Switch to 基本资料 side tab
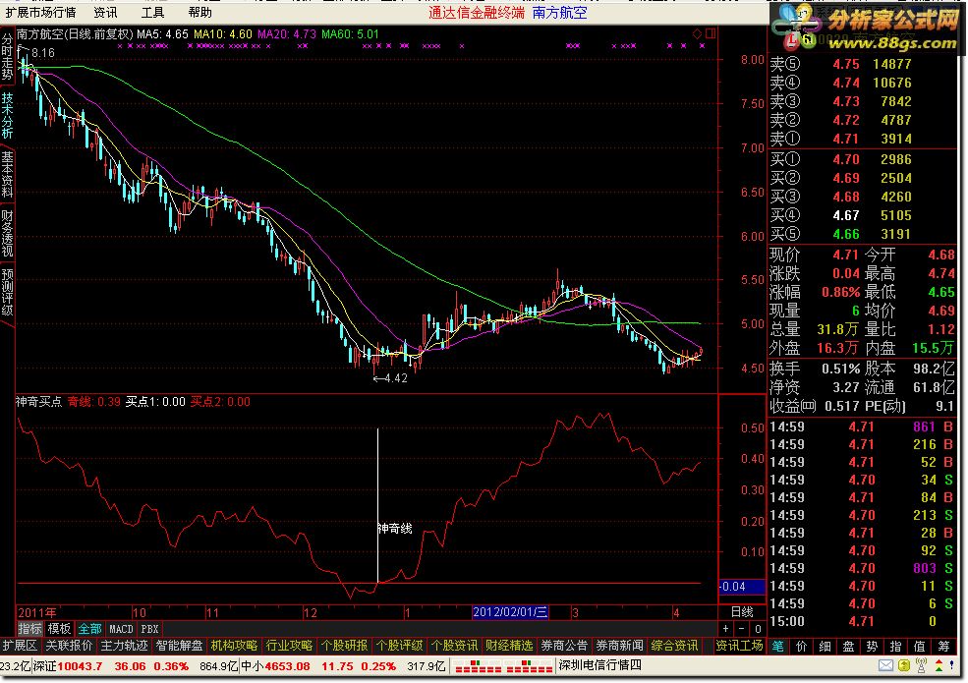968x683 pixels. 7,174
